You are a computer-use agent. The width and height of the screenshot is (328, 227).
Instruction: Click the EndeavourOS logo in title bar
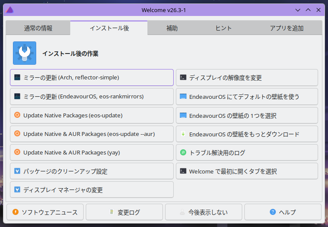click(x=9, y=9)
